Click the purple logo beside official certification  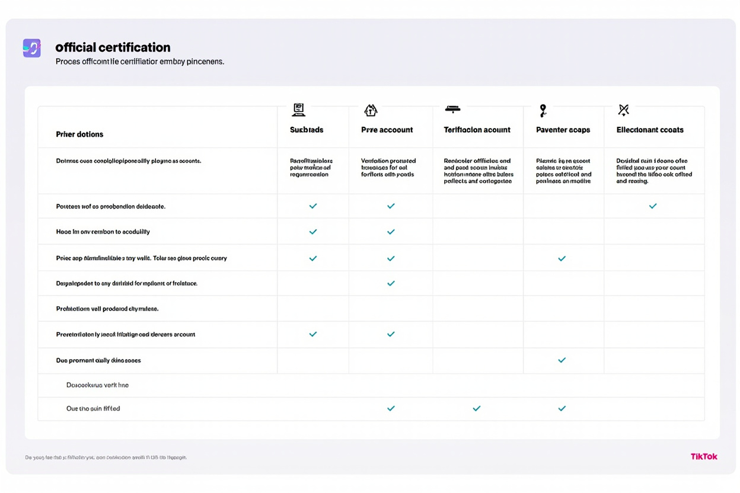click(32, 48)
